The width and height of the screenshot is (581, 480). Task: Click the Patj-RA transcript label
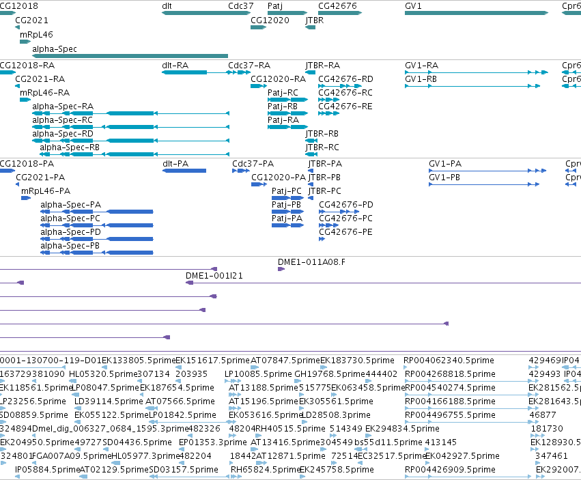(283, 120)
